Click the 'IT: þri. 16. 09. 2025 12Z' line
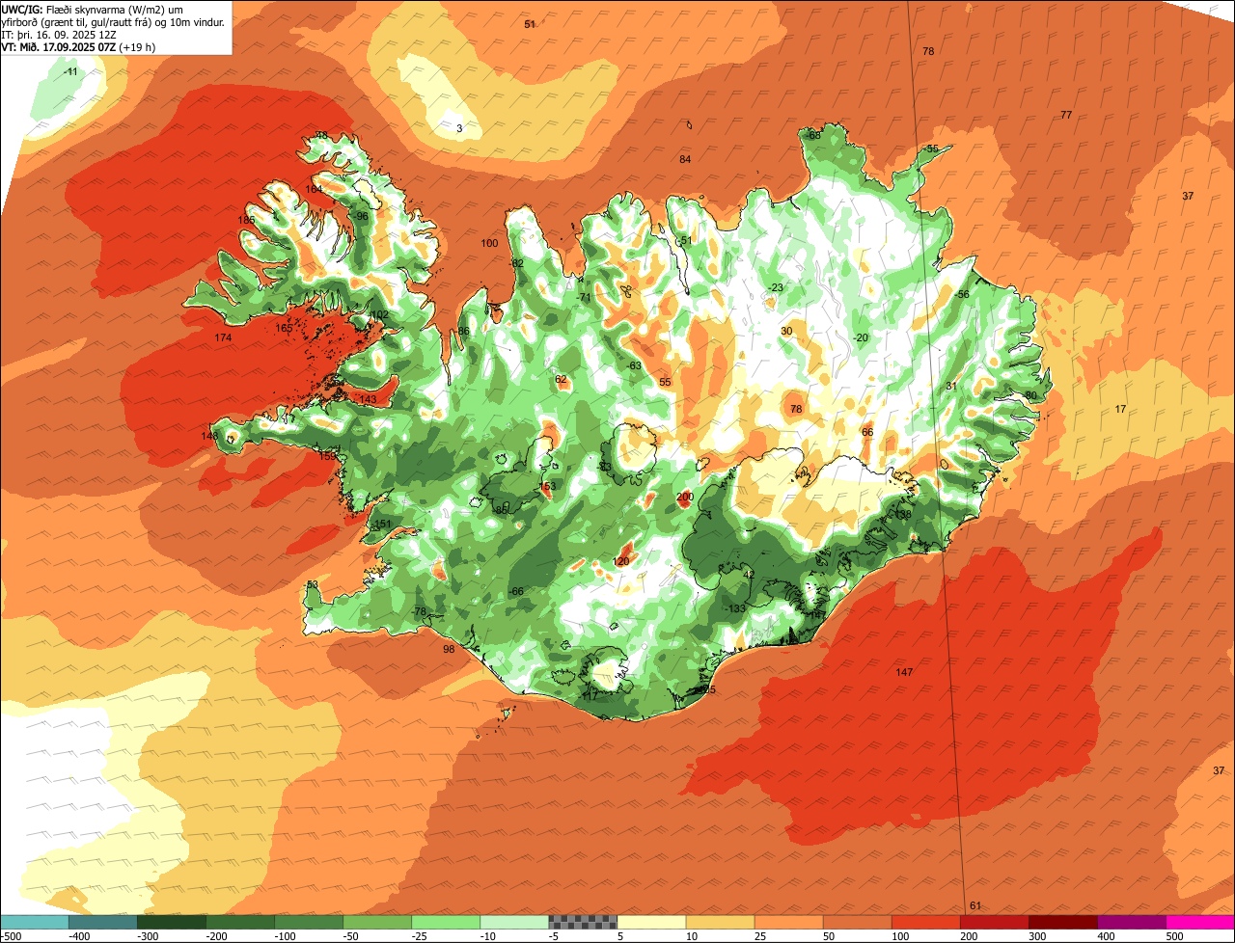Image resolution: width=1235 pixels, height=943 pixels. click(60, 35)
